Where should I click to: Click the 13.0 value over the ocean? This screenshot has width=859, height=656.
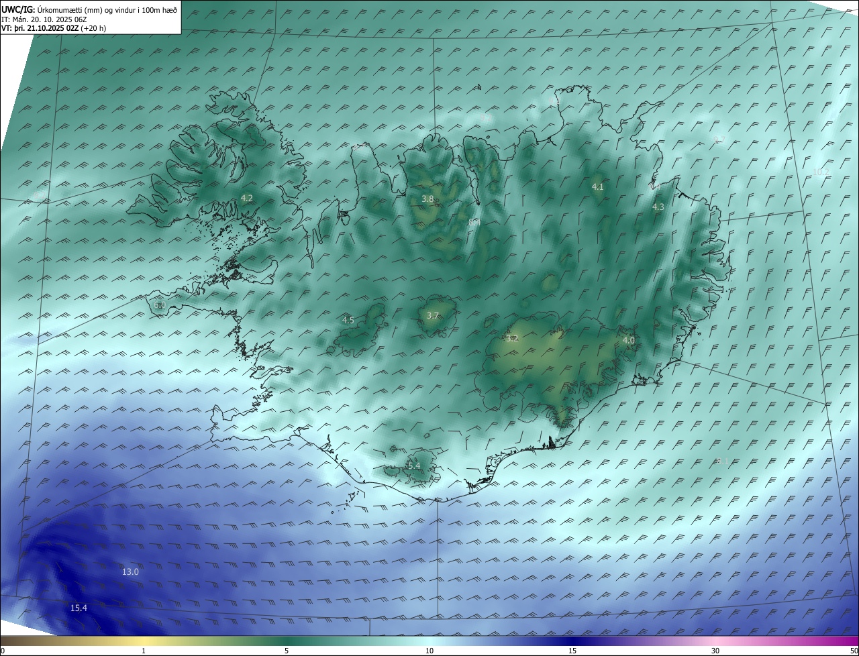pos(130,572)
